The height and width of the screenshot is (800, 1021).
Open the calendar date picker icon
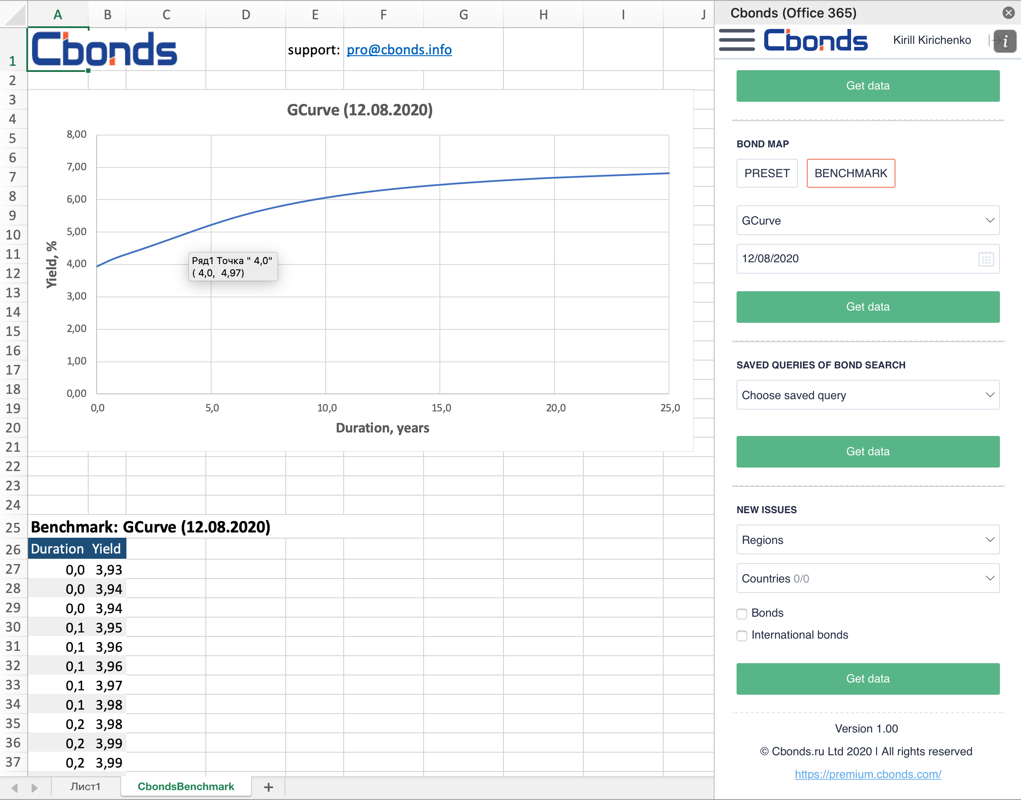tap(986, 259)
